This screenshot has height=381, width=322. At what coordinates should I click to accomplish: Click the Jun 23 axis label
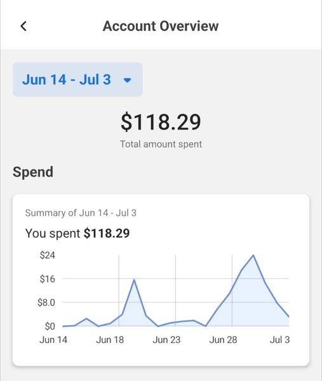(166, 340)
